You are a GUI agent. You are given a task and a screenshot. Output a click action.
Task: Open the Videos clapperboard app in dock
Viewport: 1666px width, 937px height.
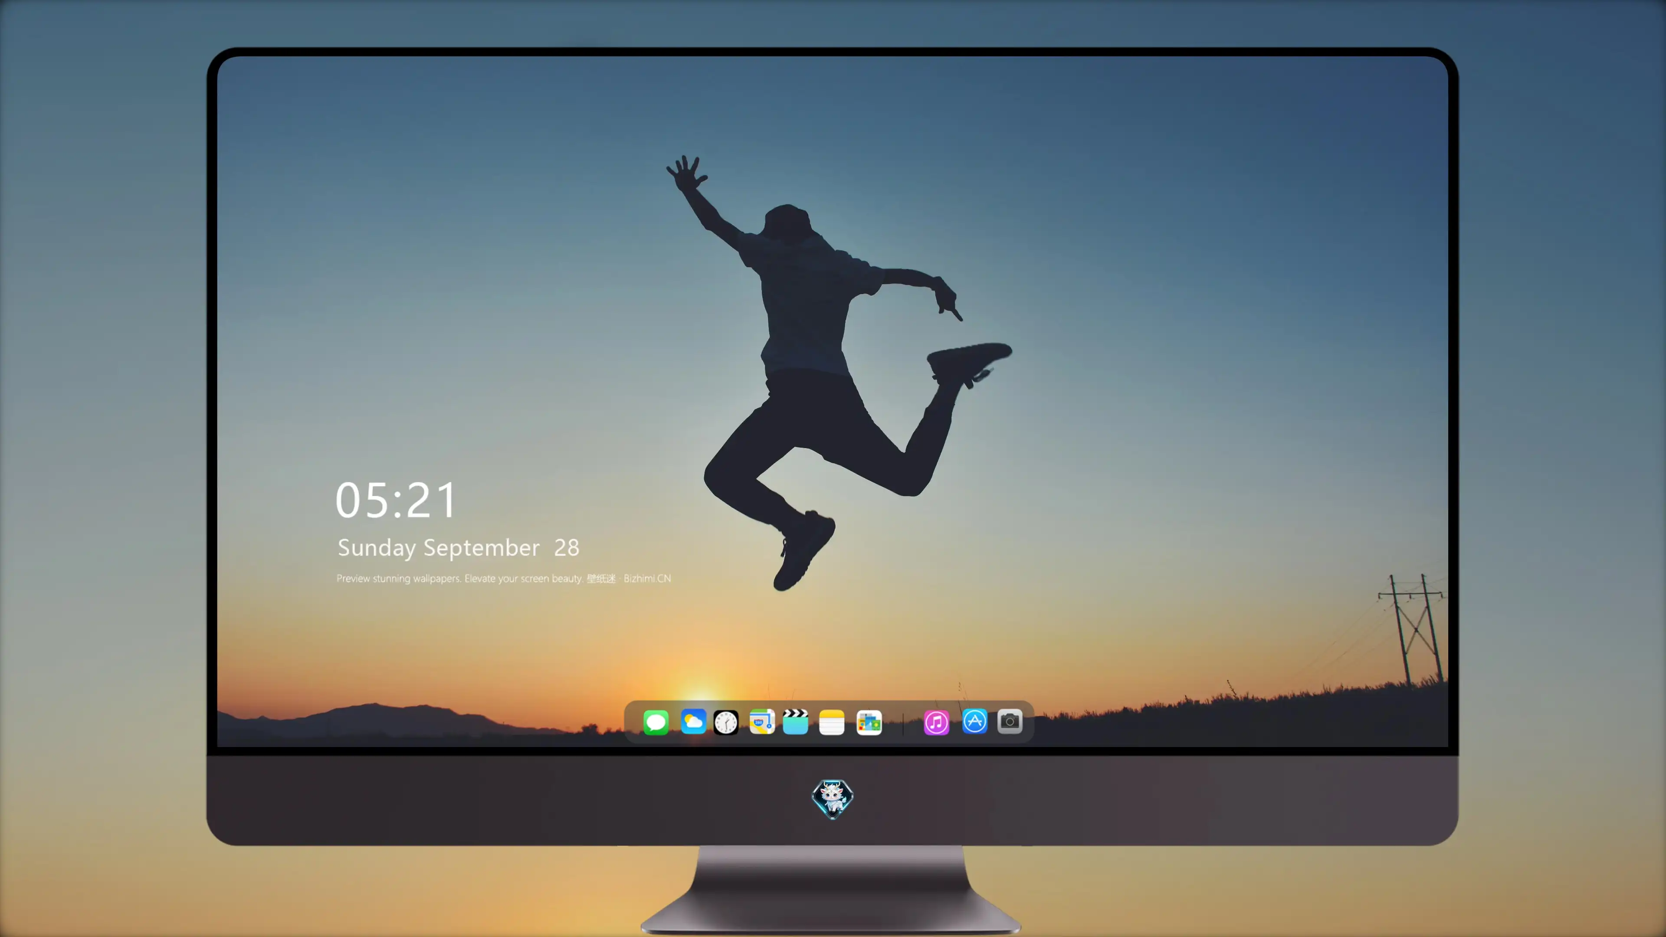point(796,722)
